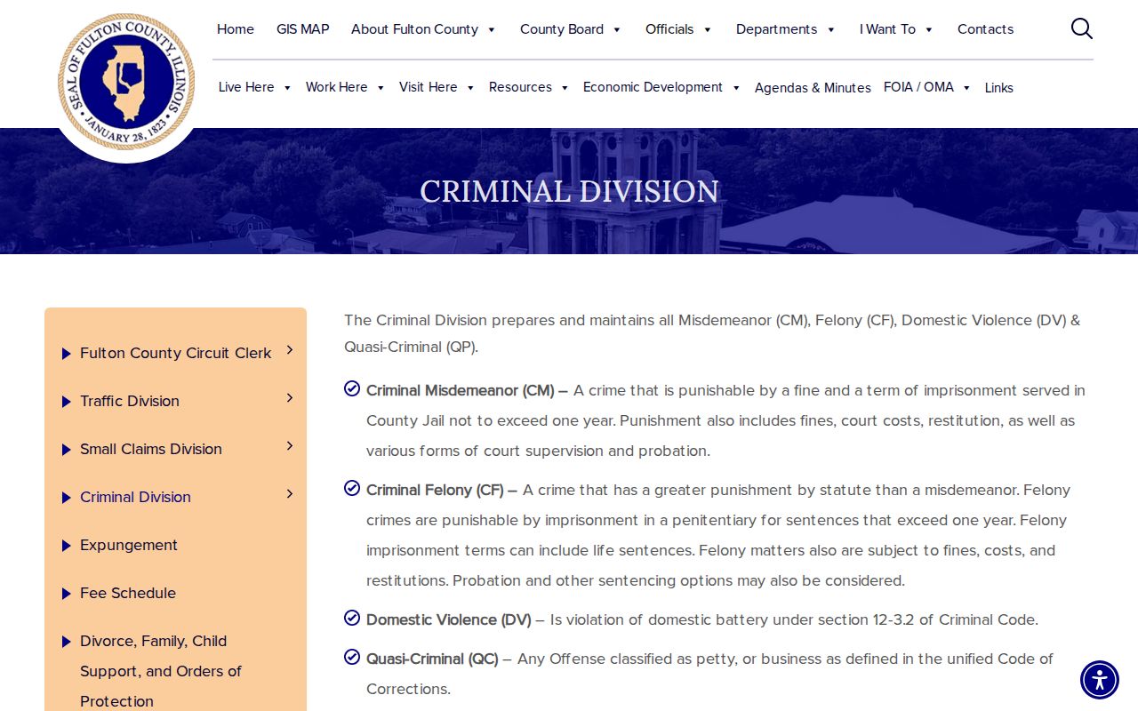Open the Visit Here menu
The height and width of the screenshot is (711, 1138).
point(437,87)
